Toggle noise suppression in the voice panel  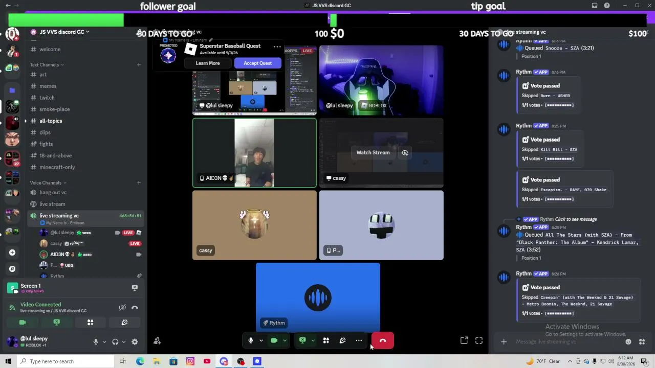(x=122, y=307)
